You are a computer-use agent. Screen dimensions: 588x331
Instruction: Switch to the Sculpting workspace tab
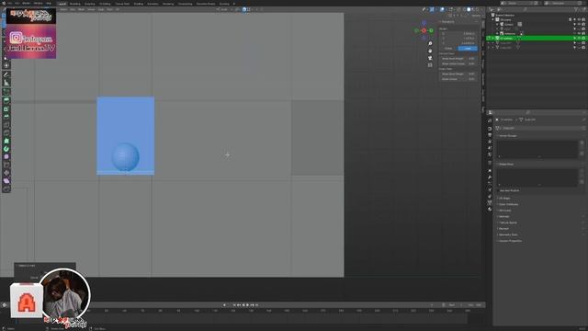(90, 4)
